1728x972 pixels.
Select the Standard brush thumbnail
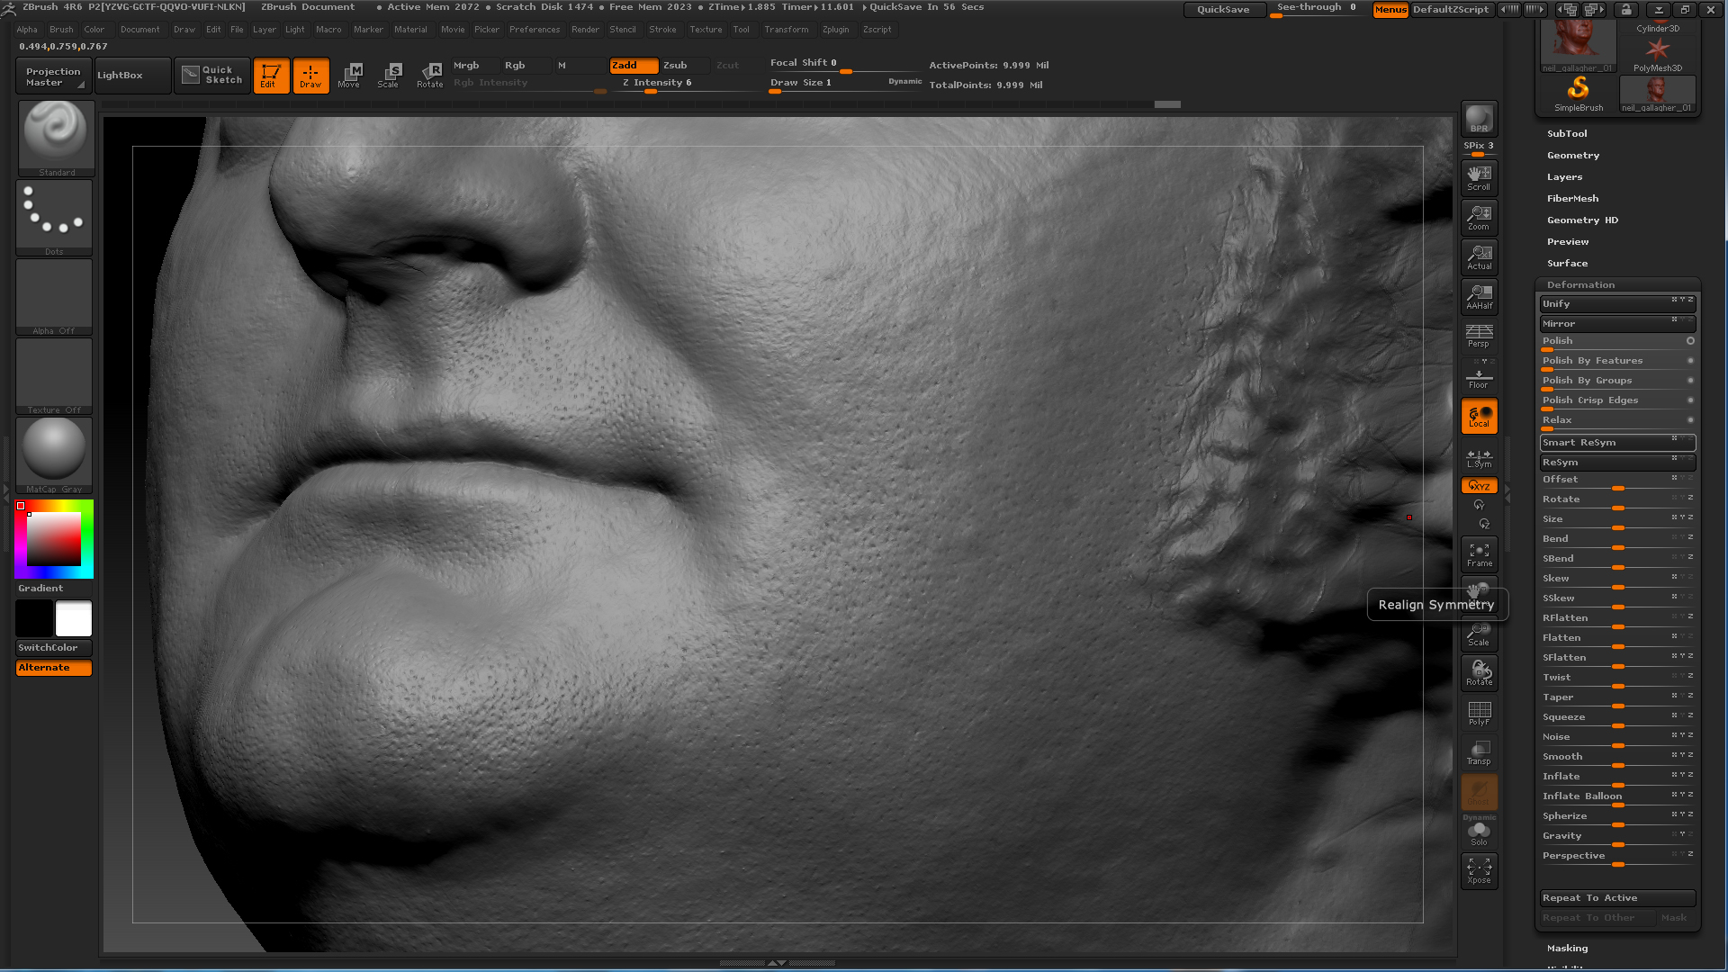coord(55,135)
